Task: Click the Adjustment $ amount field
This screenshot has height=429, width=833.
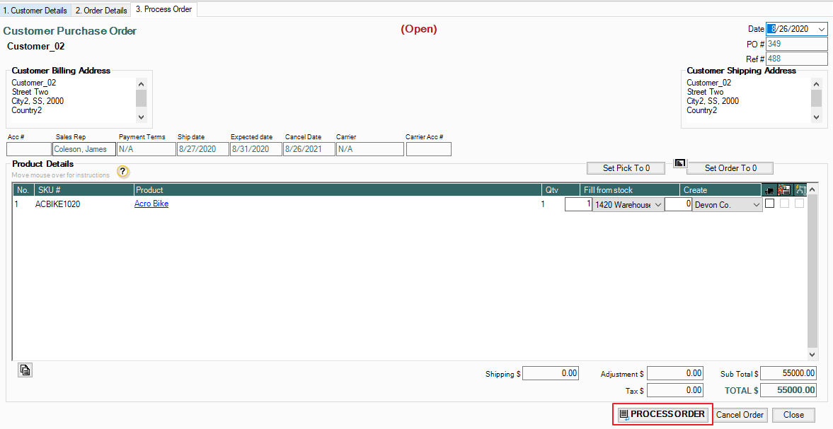Action: point(675,373)
